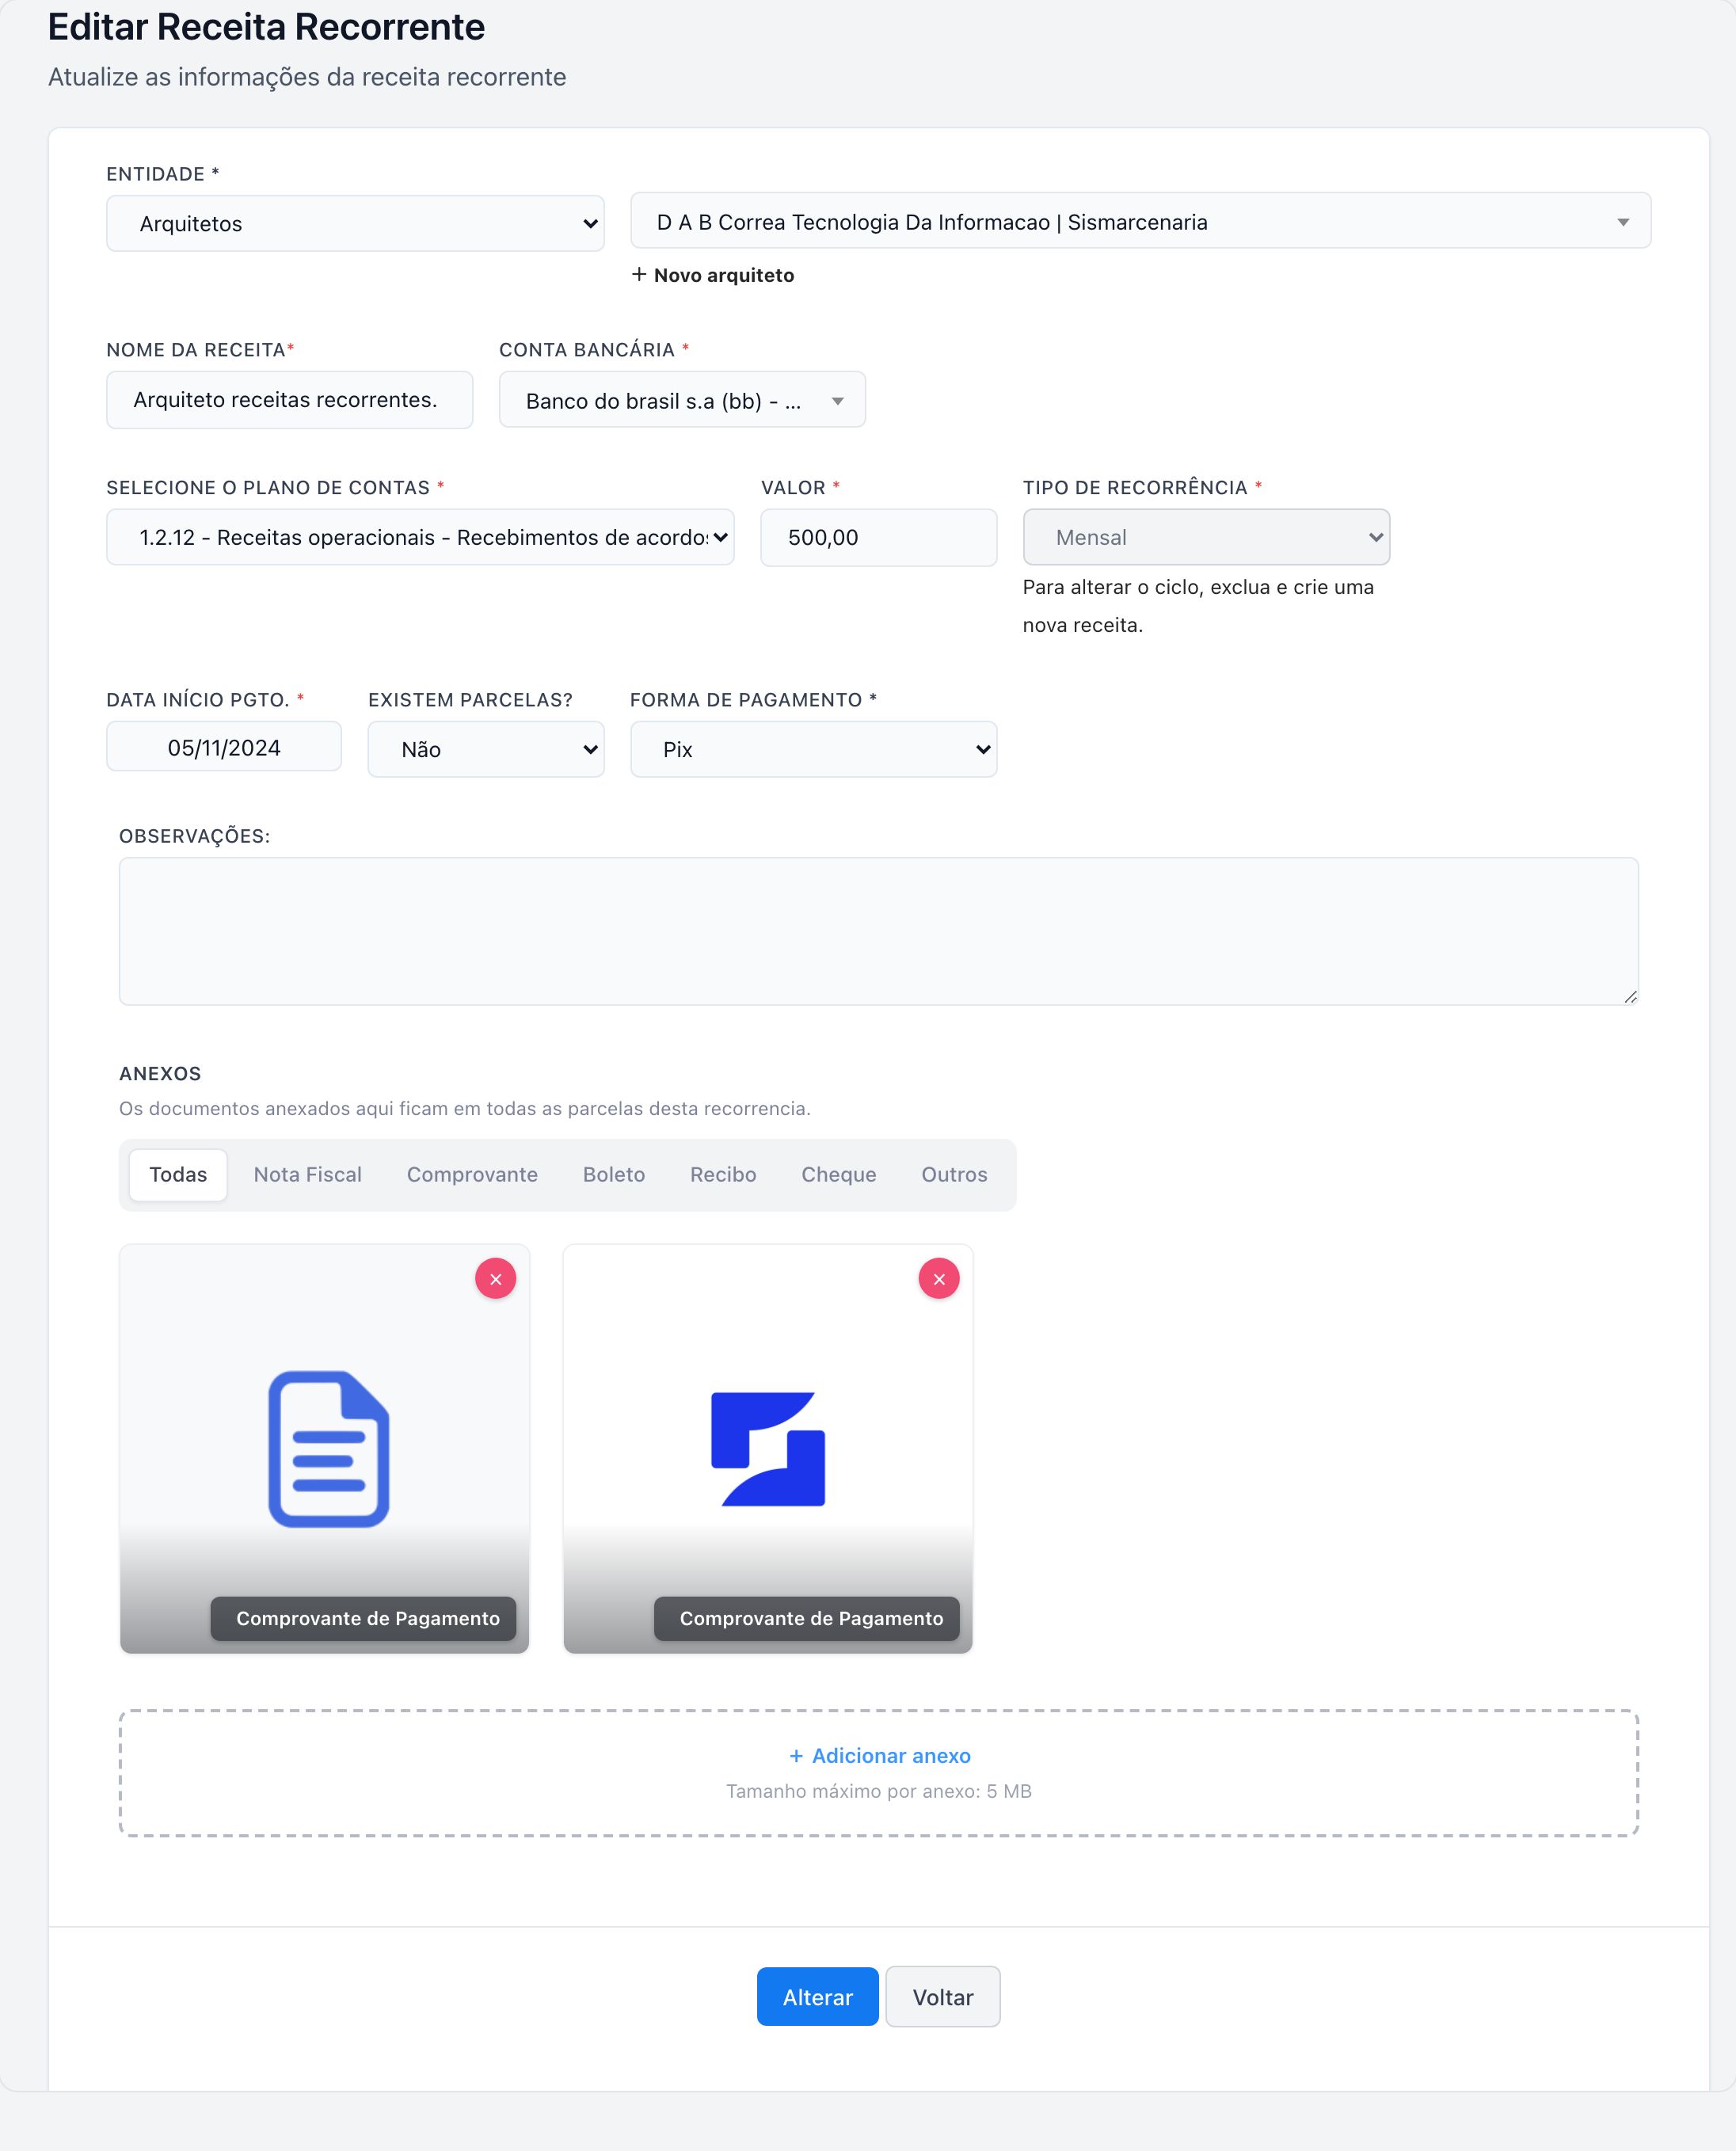Select the Todas attachments tab
The width and height of the screenshot is (1736, 2151).
coord(178,1175)
